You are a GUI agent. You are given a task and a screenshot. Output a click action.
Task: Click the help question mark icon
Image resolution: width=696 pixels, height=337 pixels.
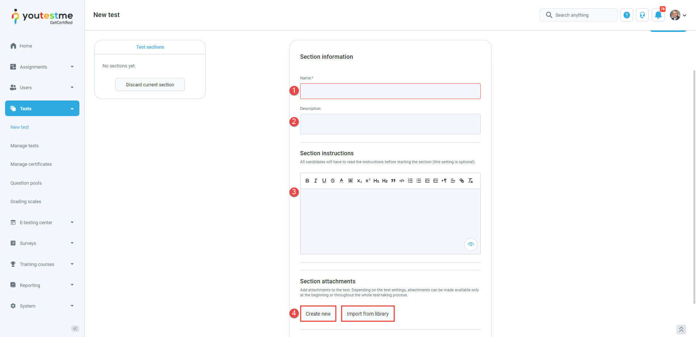tap(627, 15)
